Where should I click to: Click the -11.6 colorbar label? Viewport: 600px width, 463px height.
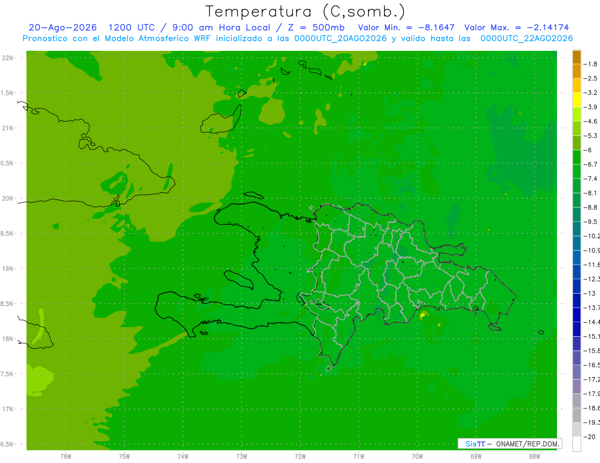(x=592, y=265)
